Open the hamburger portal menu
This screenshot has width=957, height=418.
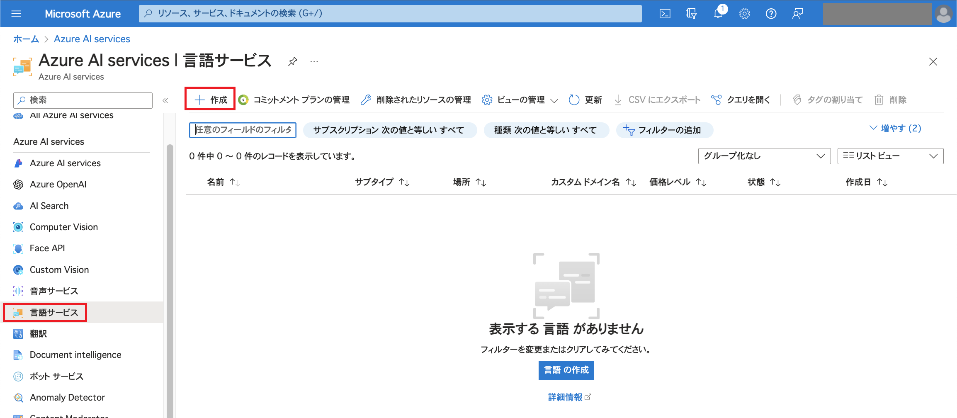[x=16, y=14]
